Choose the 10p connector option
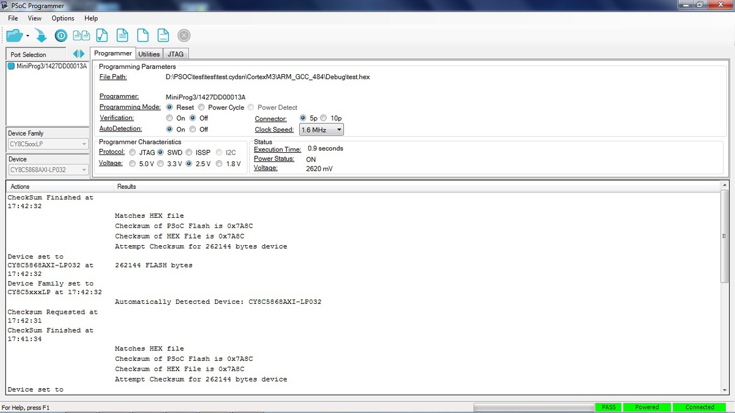Image resolution: width=735 pixels, height=413 pixels. click(323, 118)
